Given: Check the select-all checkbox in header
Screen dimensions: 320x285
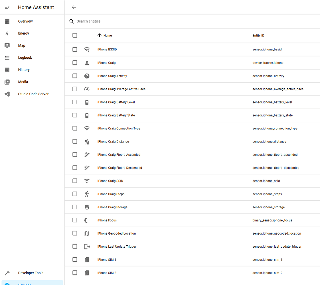Looking at the screenshot, I should tap(75, 35).
